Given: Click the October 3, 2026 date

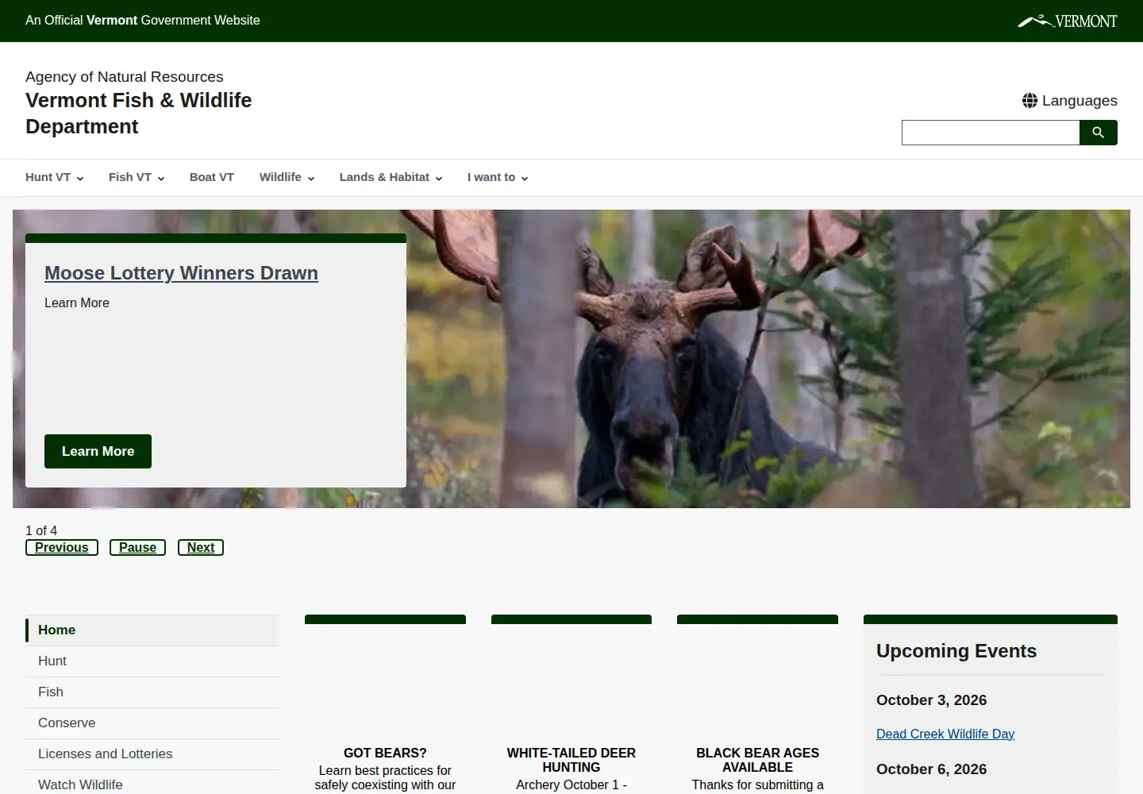Looking at the screenshot, I should (931, 700).
